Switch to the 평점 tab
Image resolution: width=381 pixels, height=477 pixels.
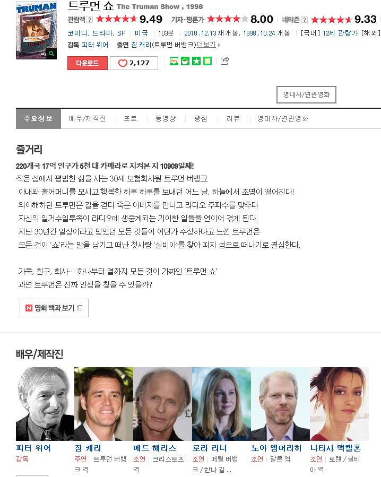point(201,119)
